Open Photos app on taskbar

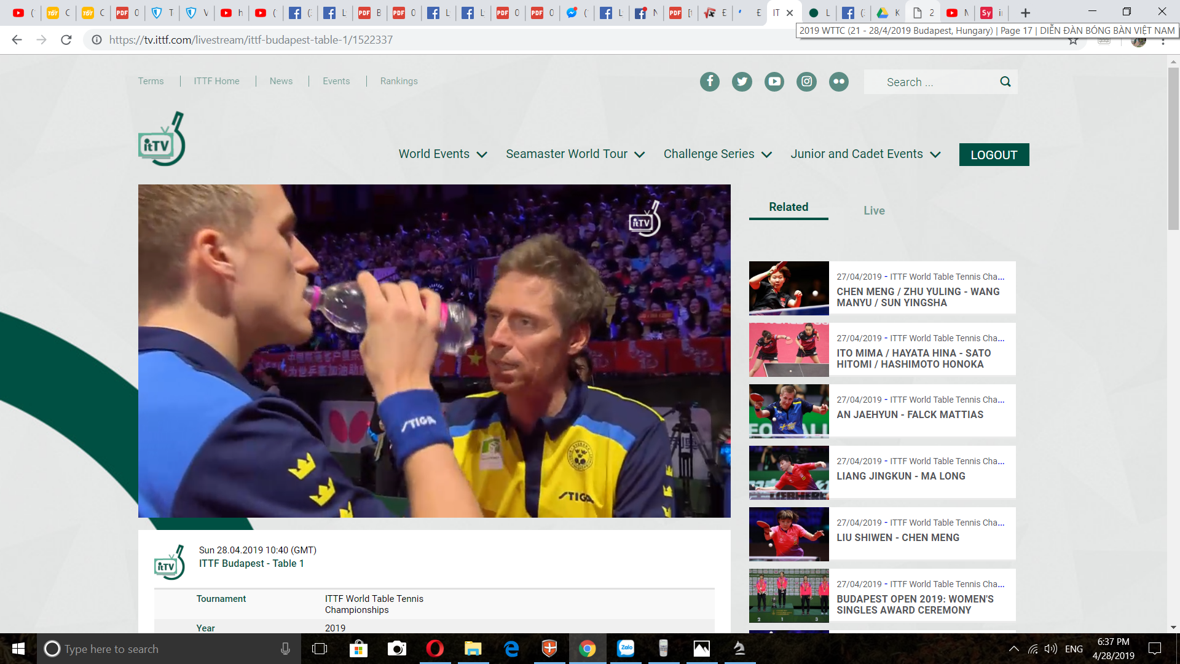pos(701,649)
